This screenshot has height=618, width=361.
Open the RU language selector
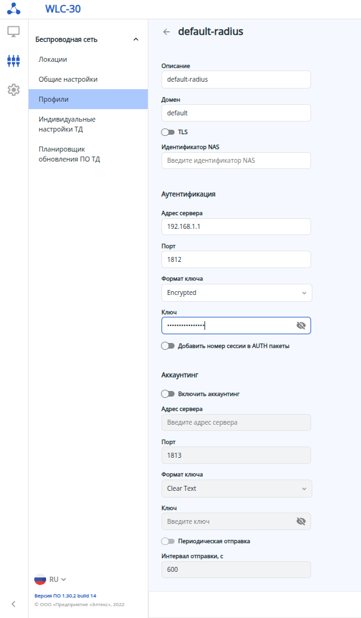point(57,579)
